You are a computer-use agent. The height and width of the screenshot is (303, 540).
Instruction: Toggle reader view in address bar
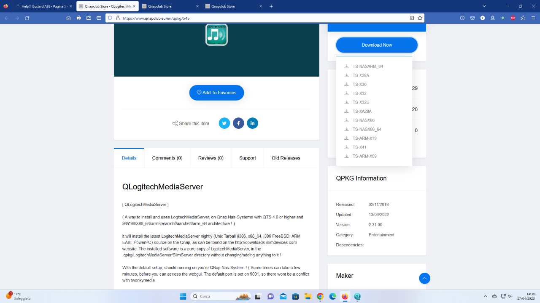[x=412, y=18]
